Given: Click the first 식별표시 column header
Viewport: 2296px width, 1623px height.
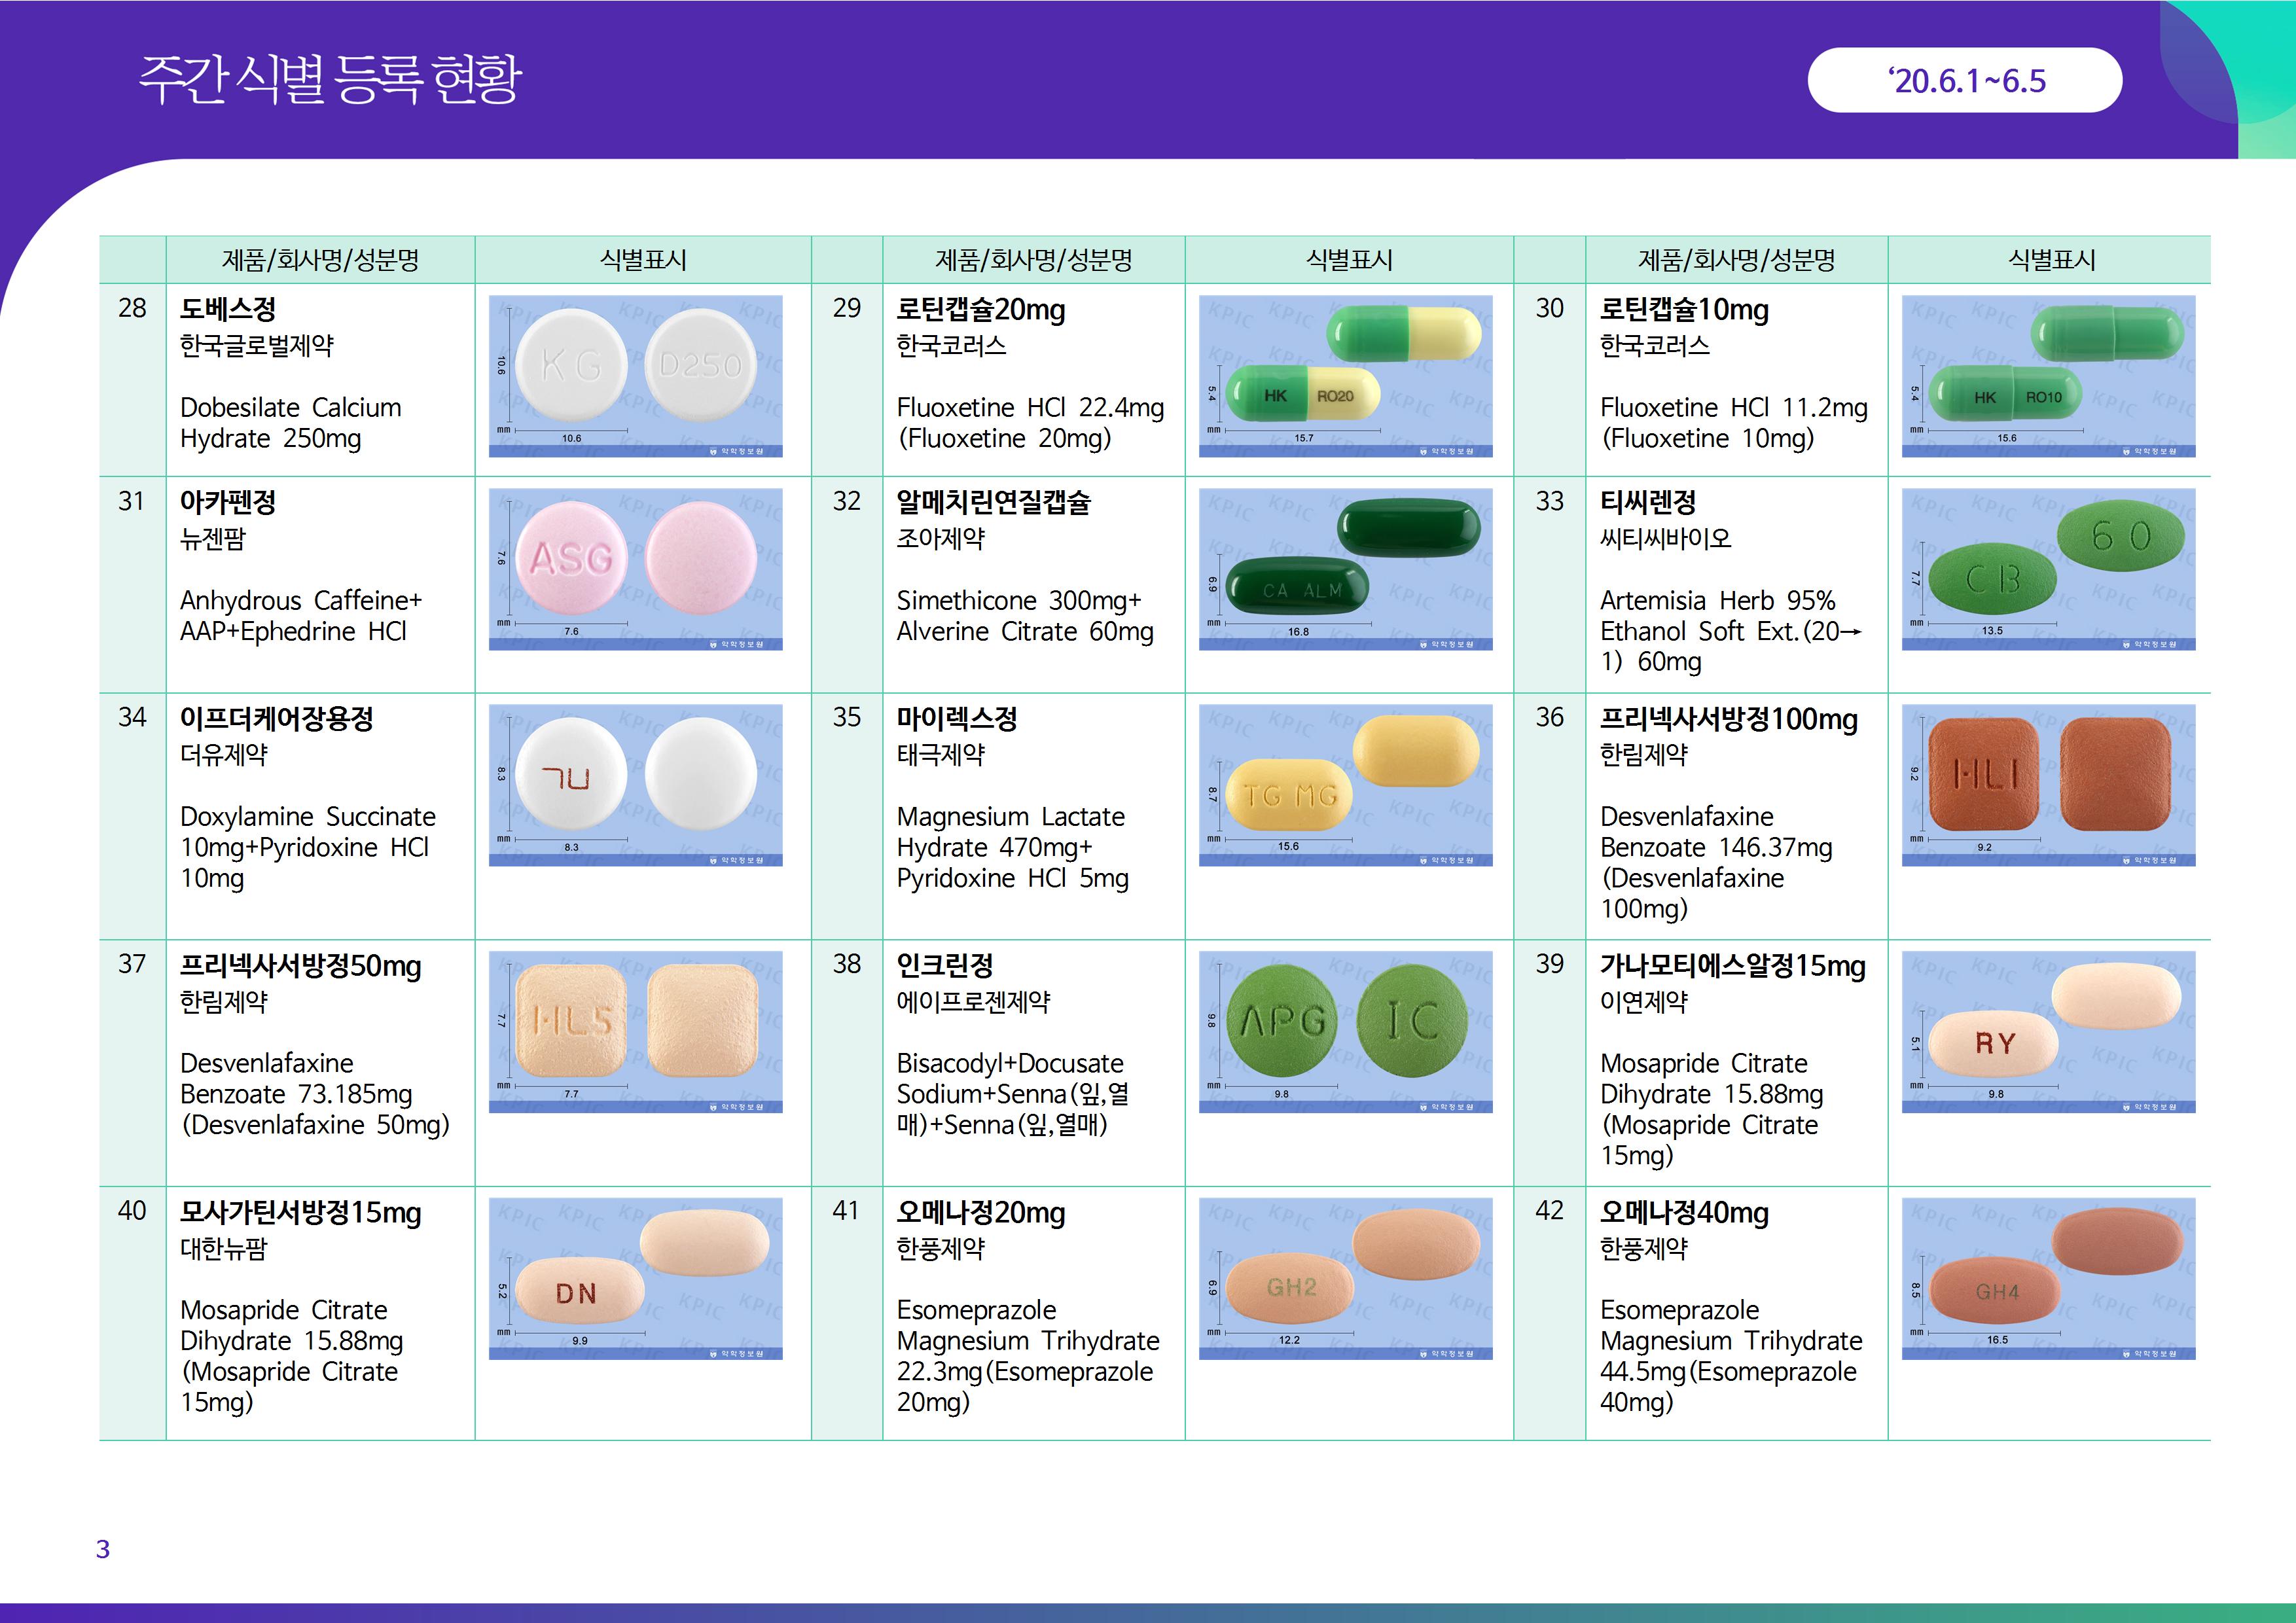Looking at the screenshot, I should tap(642, 260).
